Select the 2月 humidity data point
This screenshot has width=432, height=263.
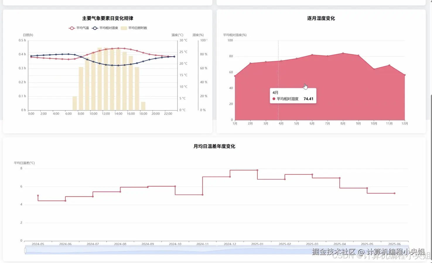(250, 63)
